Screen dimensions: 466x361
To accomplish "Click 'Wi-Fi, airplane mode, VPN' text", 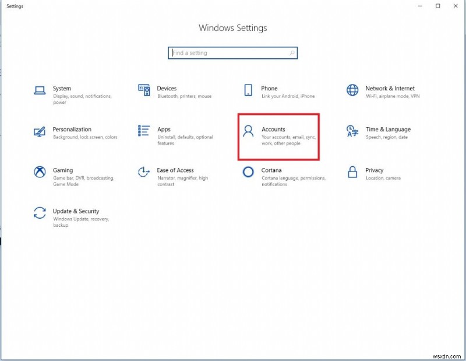I will pos(393,96).
